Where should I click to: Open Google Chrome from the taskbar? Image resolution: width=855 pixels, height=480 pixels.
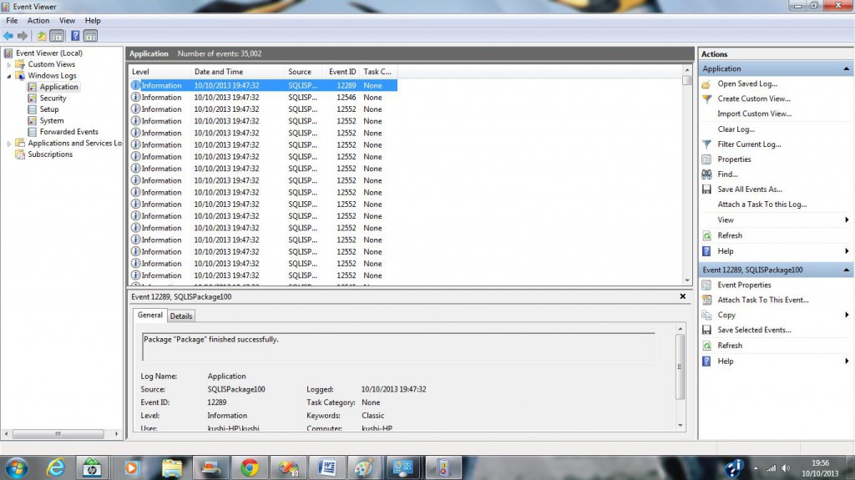click(249, 467)
